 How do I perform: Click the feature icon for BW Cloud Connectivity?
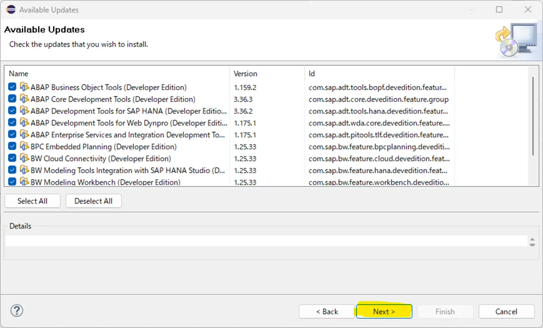[24, 158]
